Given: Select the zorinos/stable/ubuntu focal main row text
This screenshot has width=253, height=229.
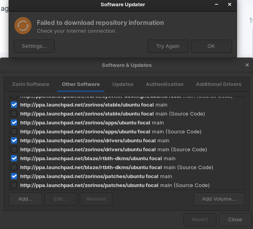Looking at the screenshot, I should [94, 105].
